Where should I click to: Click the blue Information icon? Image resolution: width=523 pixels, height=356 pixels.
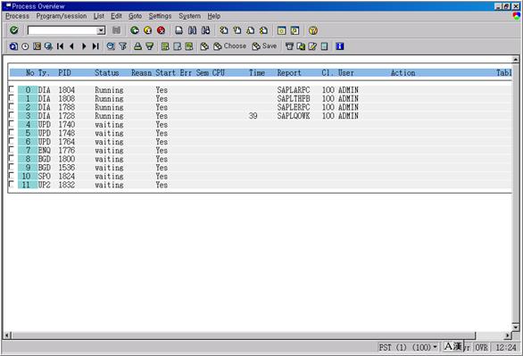pos(339,46)
